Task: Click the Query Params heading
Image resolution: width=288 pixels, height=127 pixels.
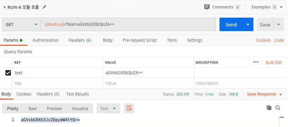Action: click(x=18, y=52)
